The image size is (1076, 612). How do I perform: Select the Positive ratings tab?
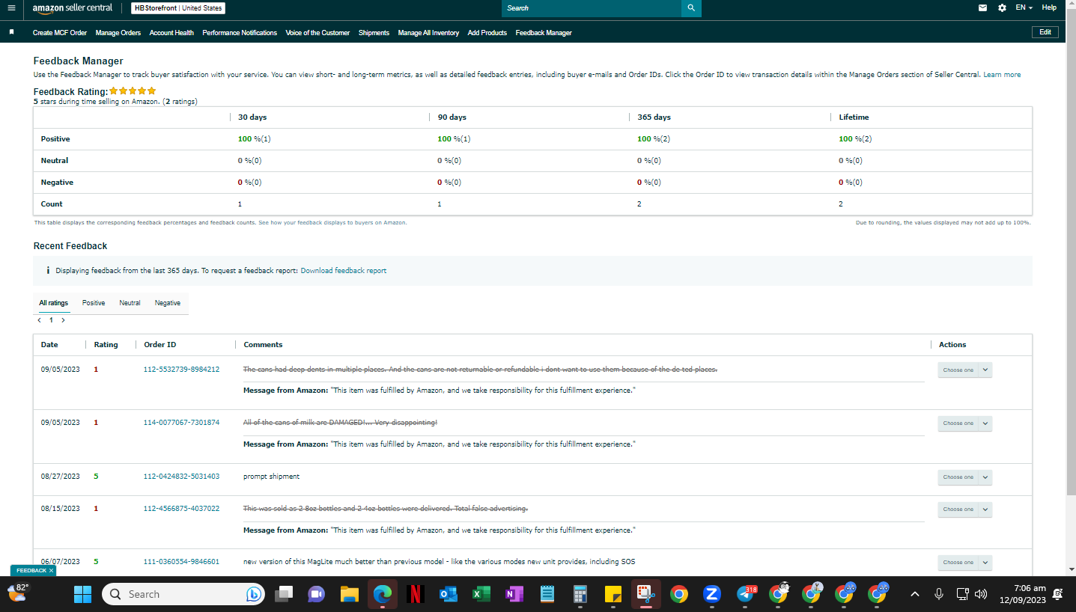pos(94,303)
